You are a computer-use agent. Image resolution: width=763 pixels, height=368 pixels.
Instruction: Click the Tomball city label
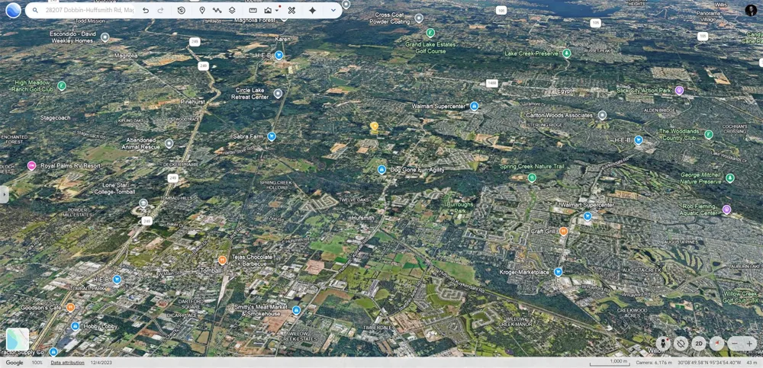211,270
